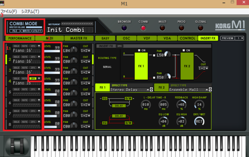Screen dimensions: 249x157
Task: Click the EQ HIGH knob
Action: 181,121
